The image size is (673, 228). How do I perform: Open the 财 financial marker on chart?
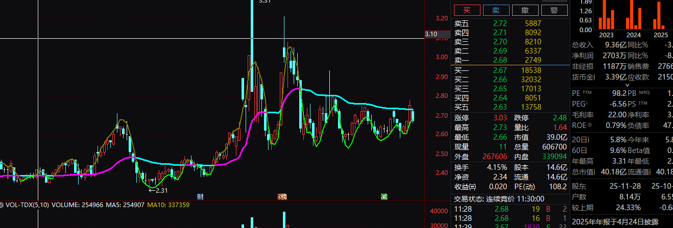click(x=201, y=197)
